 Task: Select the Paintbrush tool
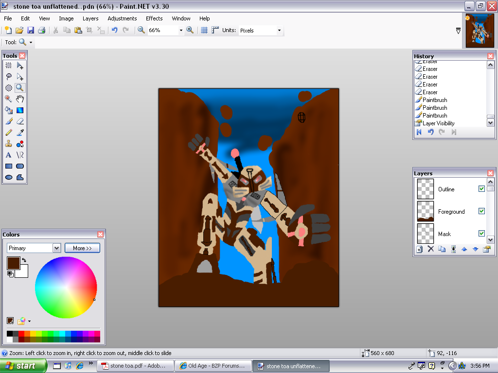[8, 121]
